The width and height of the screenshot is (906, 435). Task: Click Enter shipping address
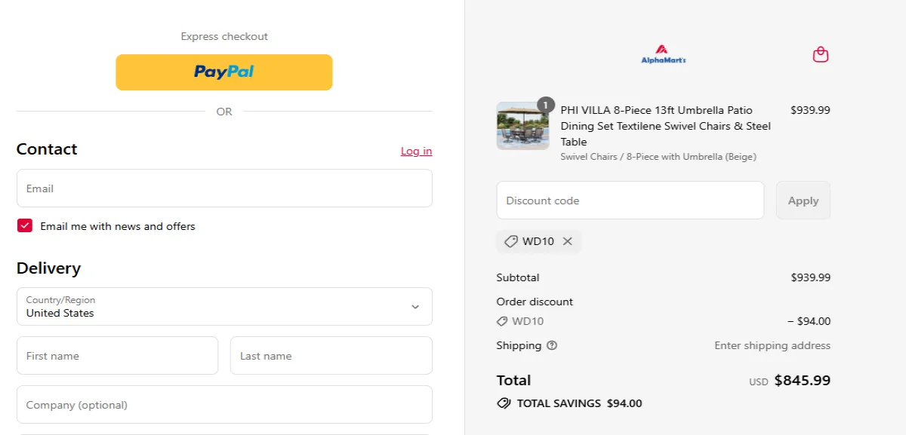point(772,345)
